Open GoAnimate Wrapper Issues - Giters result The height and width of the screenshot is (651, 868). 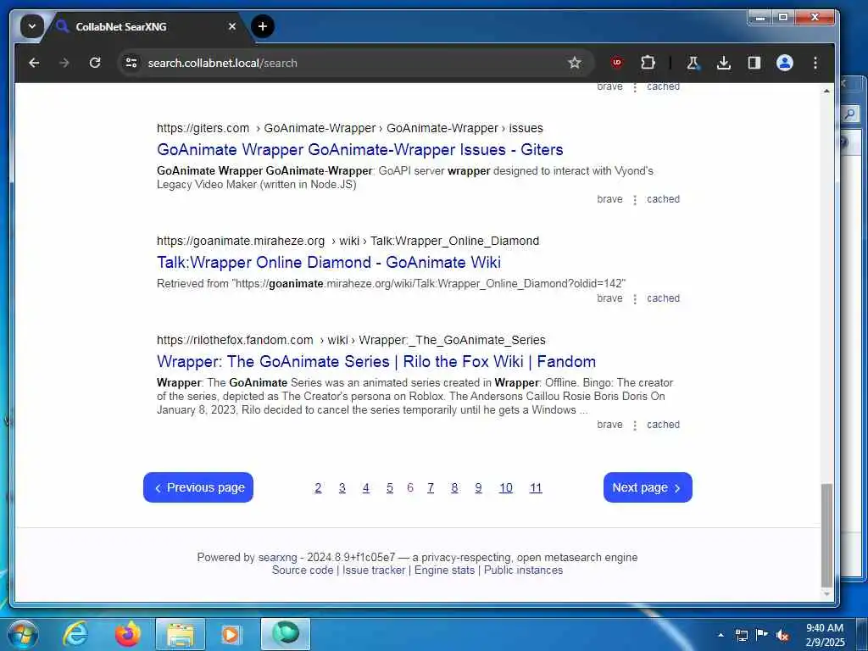[x=359, y=149]
